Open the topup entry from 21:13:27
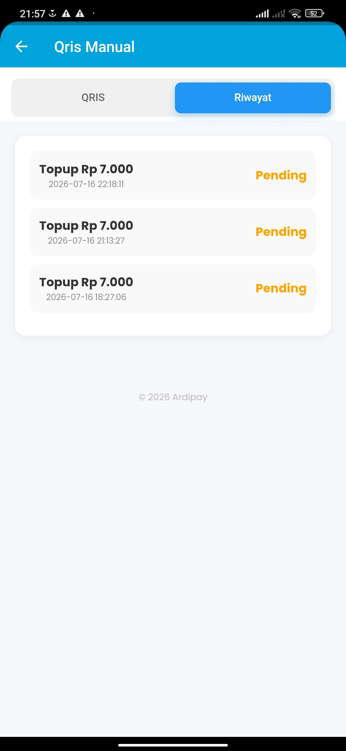Screen dimensions: 346x751 173,232
